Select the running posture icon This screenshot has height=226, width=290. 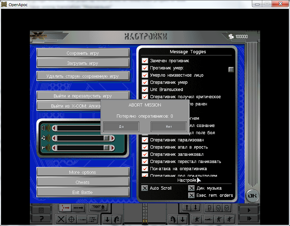(230, 219)
